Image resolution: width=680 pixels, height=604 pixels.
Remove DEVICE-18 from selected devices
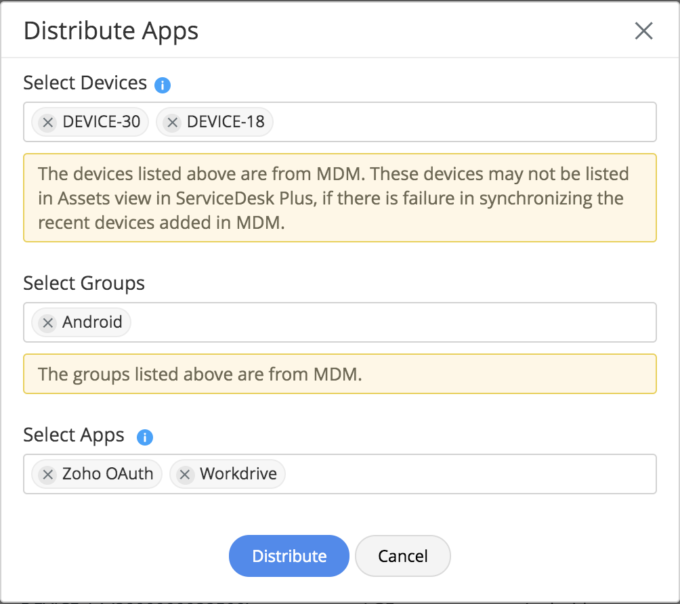click(172, 123)
